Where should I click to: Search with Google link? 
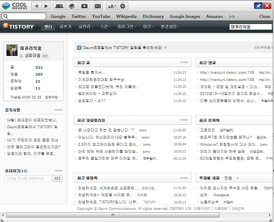58,16
